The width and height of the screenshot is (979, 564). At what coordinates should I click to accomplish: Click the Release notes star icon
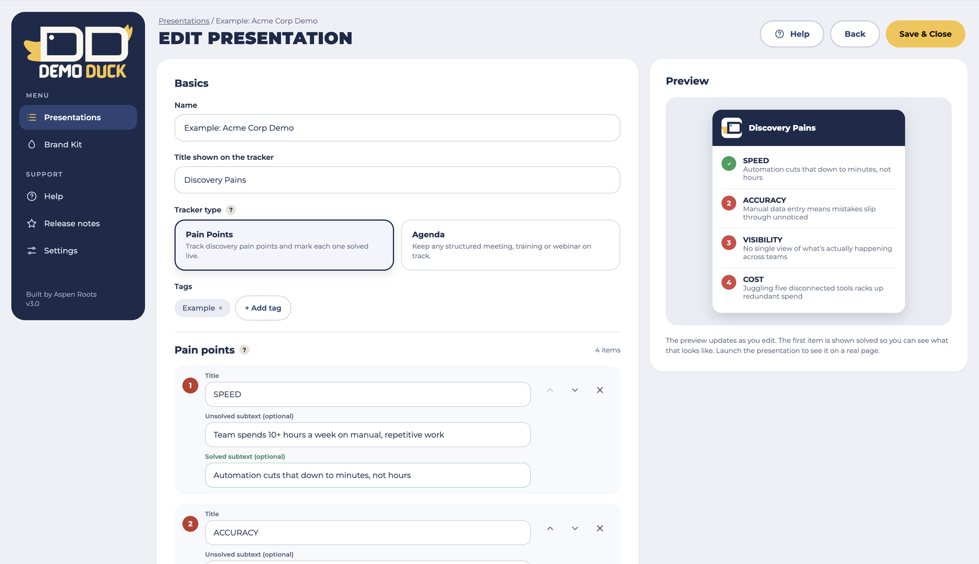click(x=32, y=223)
